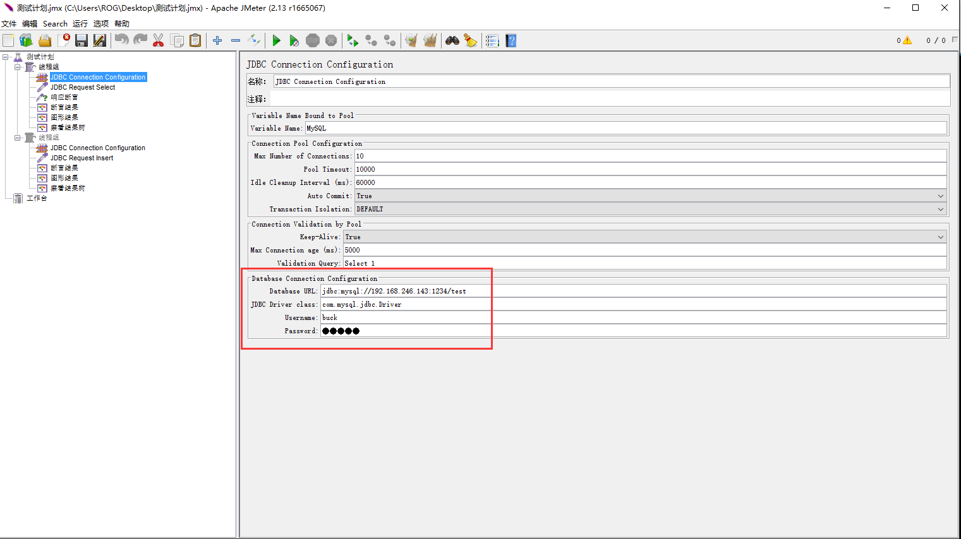This screenshot has width=961, height=539.
Task: Open the 编辑 menu
Action: coord(30,23)
